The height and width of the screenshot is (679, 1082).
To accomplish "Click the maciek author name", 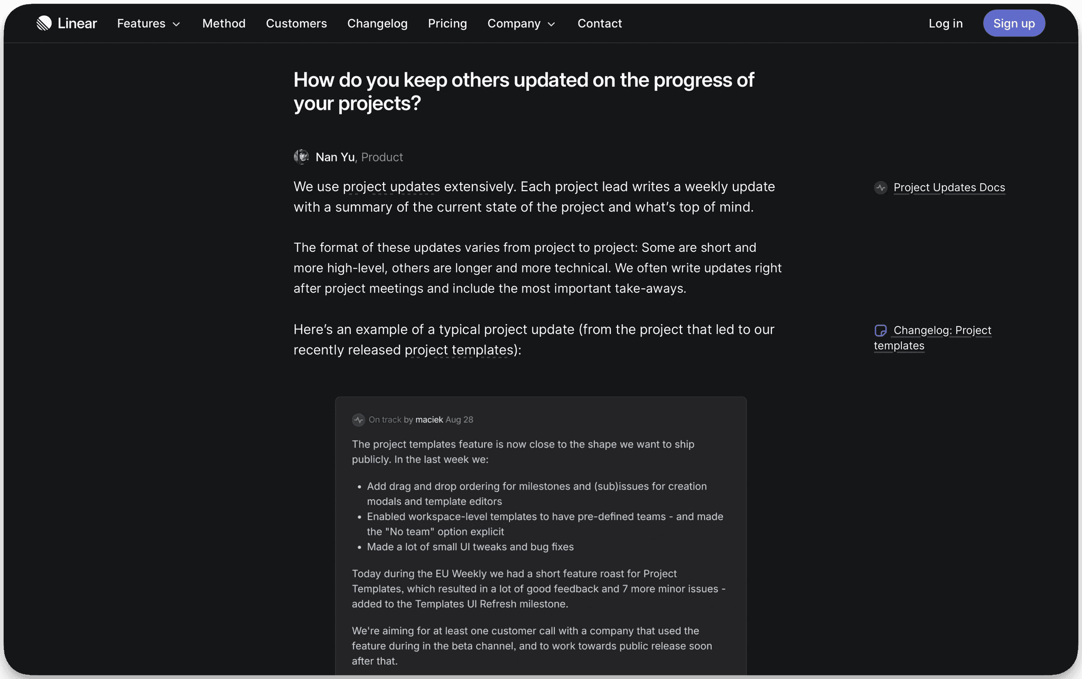I will (429, 420).
